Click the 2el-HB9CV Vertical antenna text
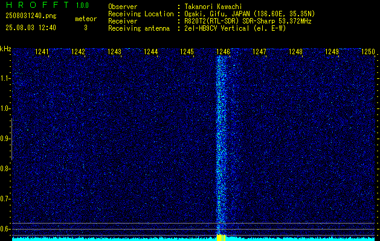Viewport: 380px width, 241px height. pyautogui.click(x=236, y=28)
